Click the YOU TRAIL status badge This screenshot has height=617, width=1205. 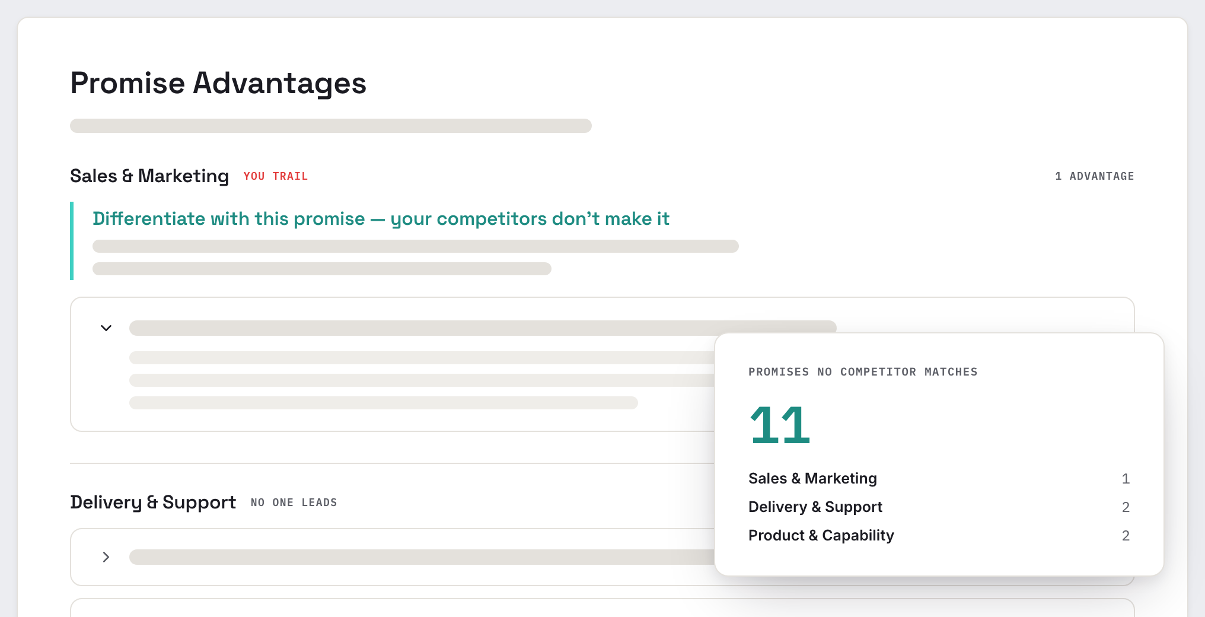pyautogui.click(x=276, y=176)
